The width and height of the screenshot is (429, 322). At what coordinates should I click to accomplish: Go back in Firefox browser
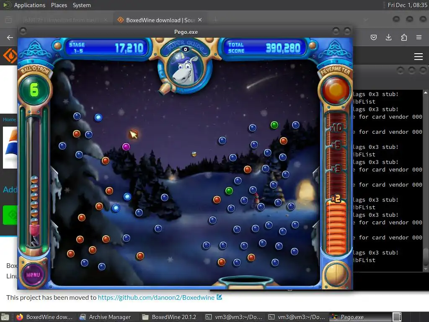(10, 37)
